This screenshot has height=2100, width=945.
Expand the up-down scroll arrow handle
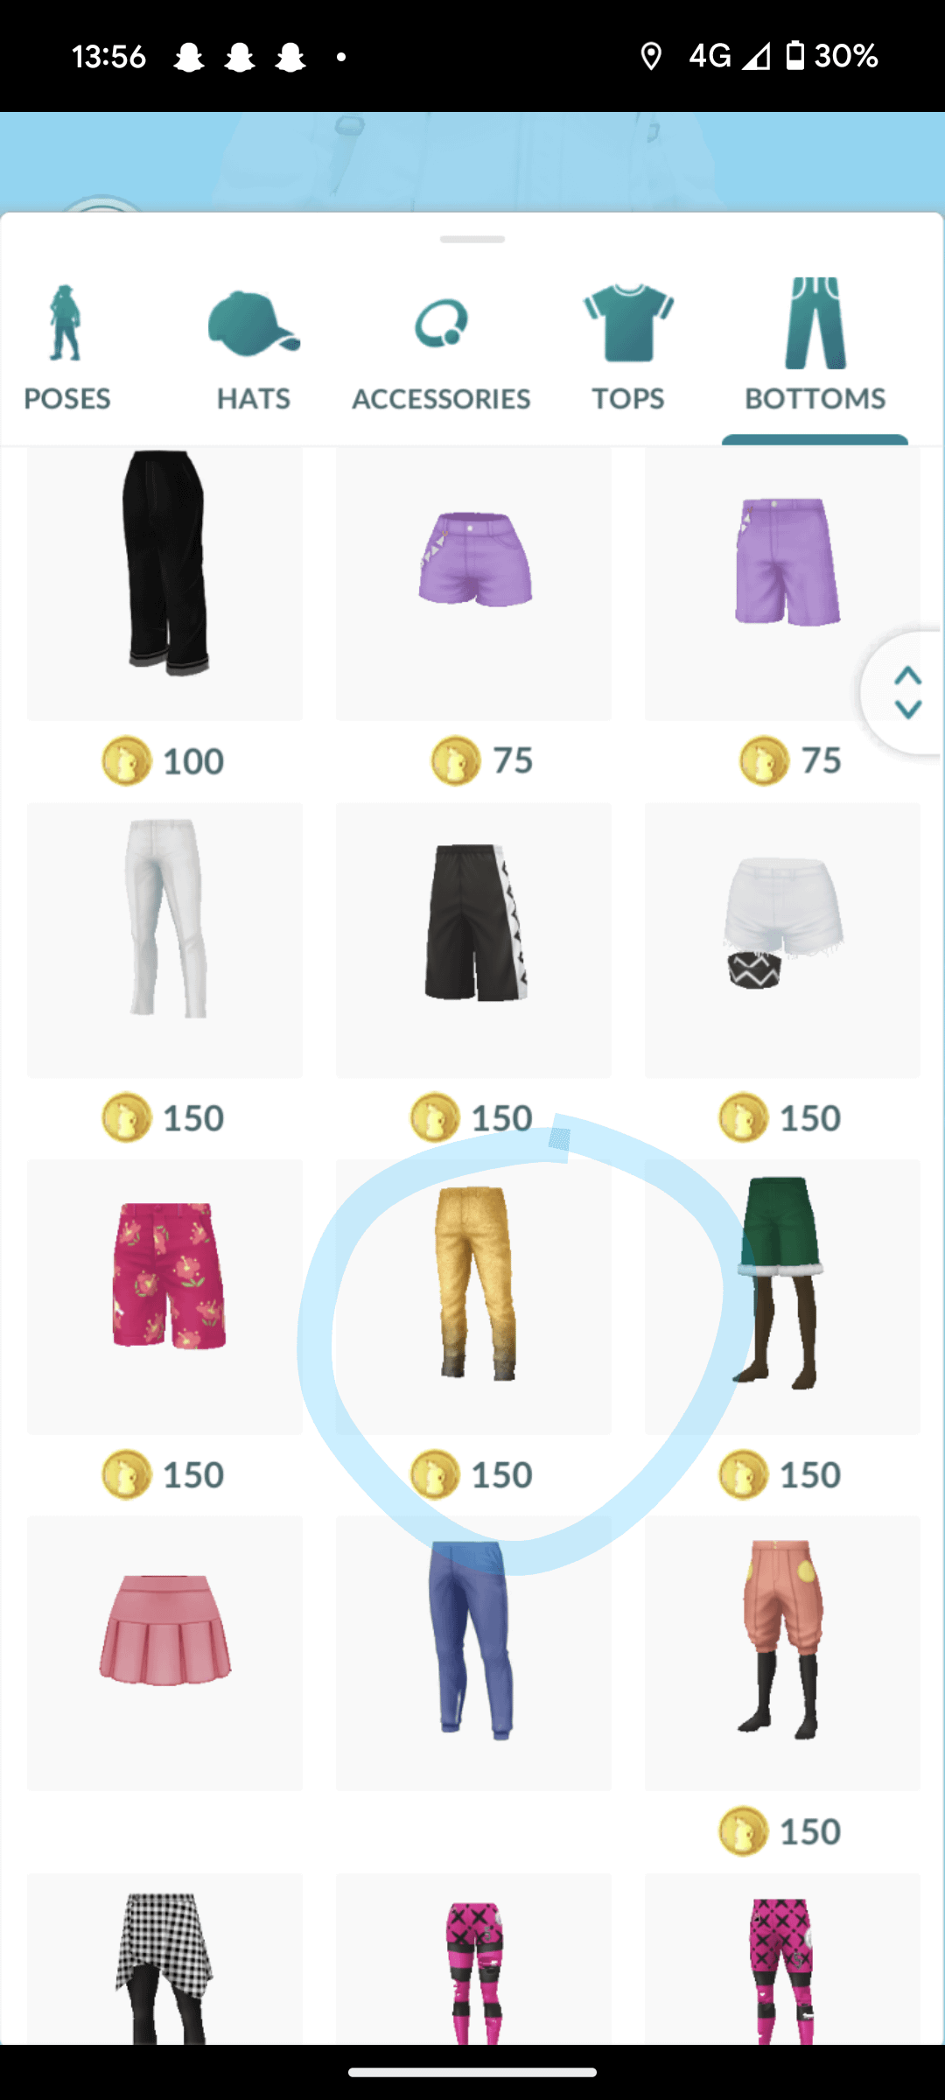click(906, 692)
